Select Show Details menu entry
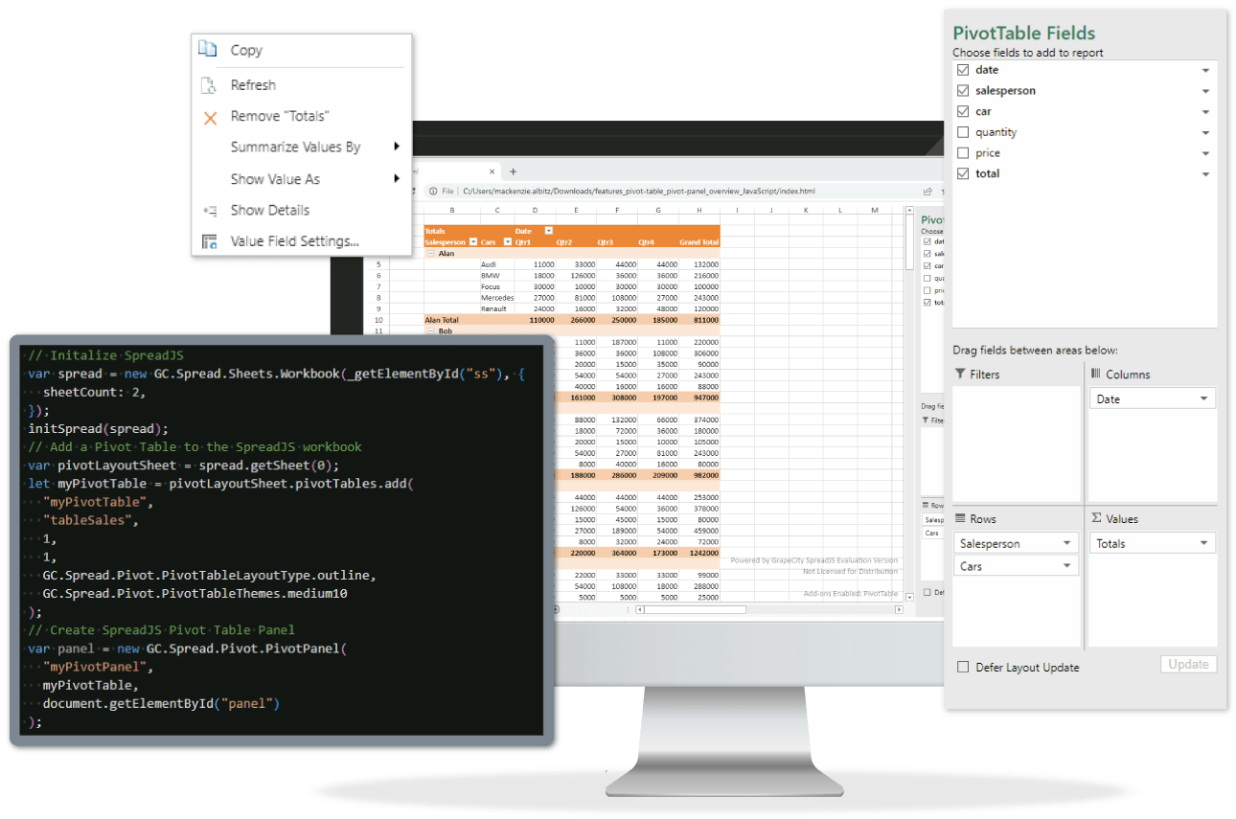The image size is (1236, 819). coord(270,210)
